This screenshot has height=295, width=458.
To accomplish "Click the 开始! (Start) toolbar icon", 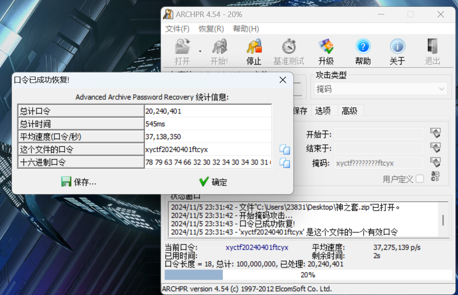I will (219, 52).
